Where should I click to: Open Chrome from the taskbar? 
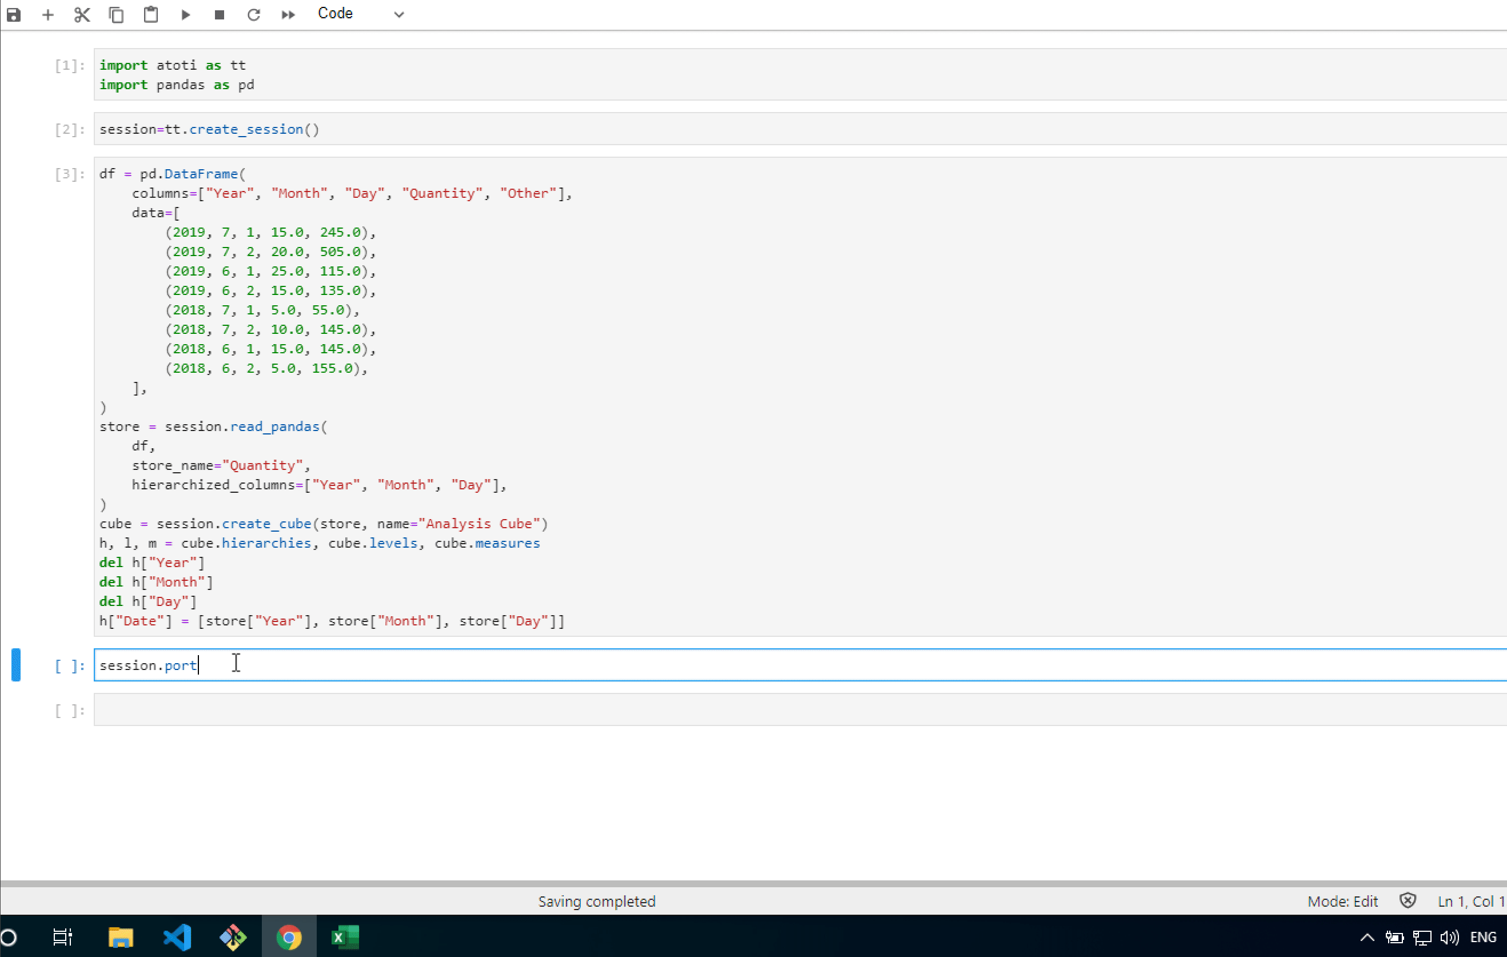pyautogui.click(x=289, y=937)
